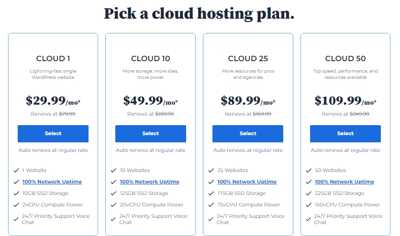Pick the Cloud 50 plan Select button
400x236 pixels.
[x=345, y=134]
